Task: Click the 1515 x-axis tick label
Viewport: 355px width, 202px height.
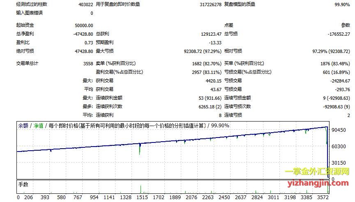Action: [x=141, y=197]
